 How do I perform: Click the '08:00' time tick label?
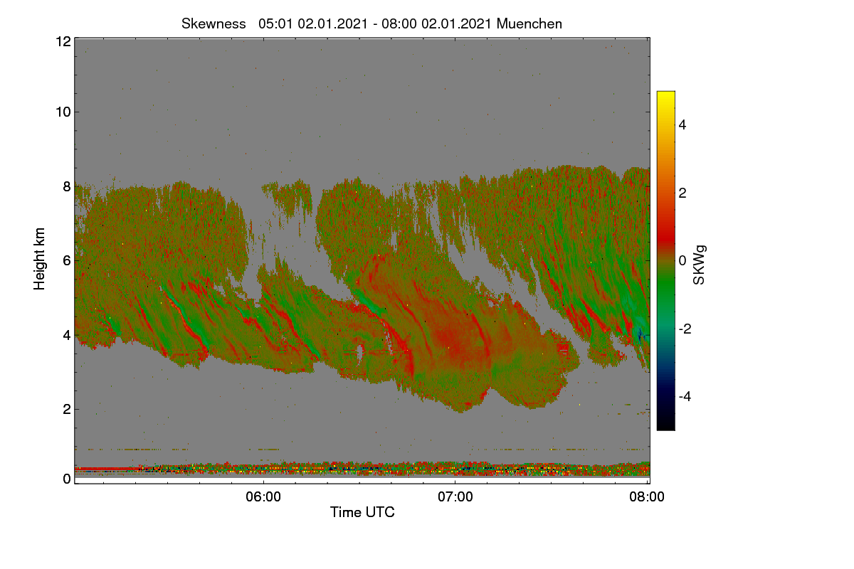pyautogui.click(x=647, y=497)
